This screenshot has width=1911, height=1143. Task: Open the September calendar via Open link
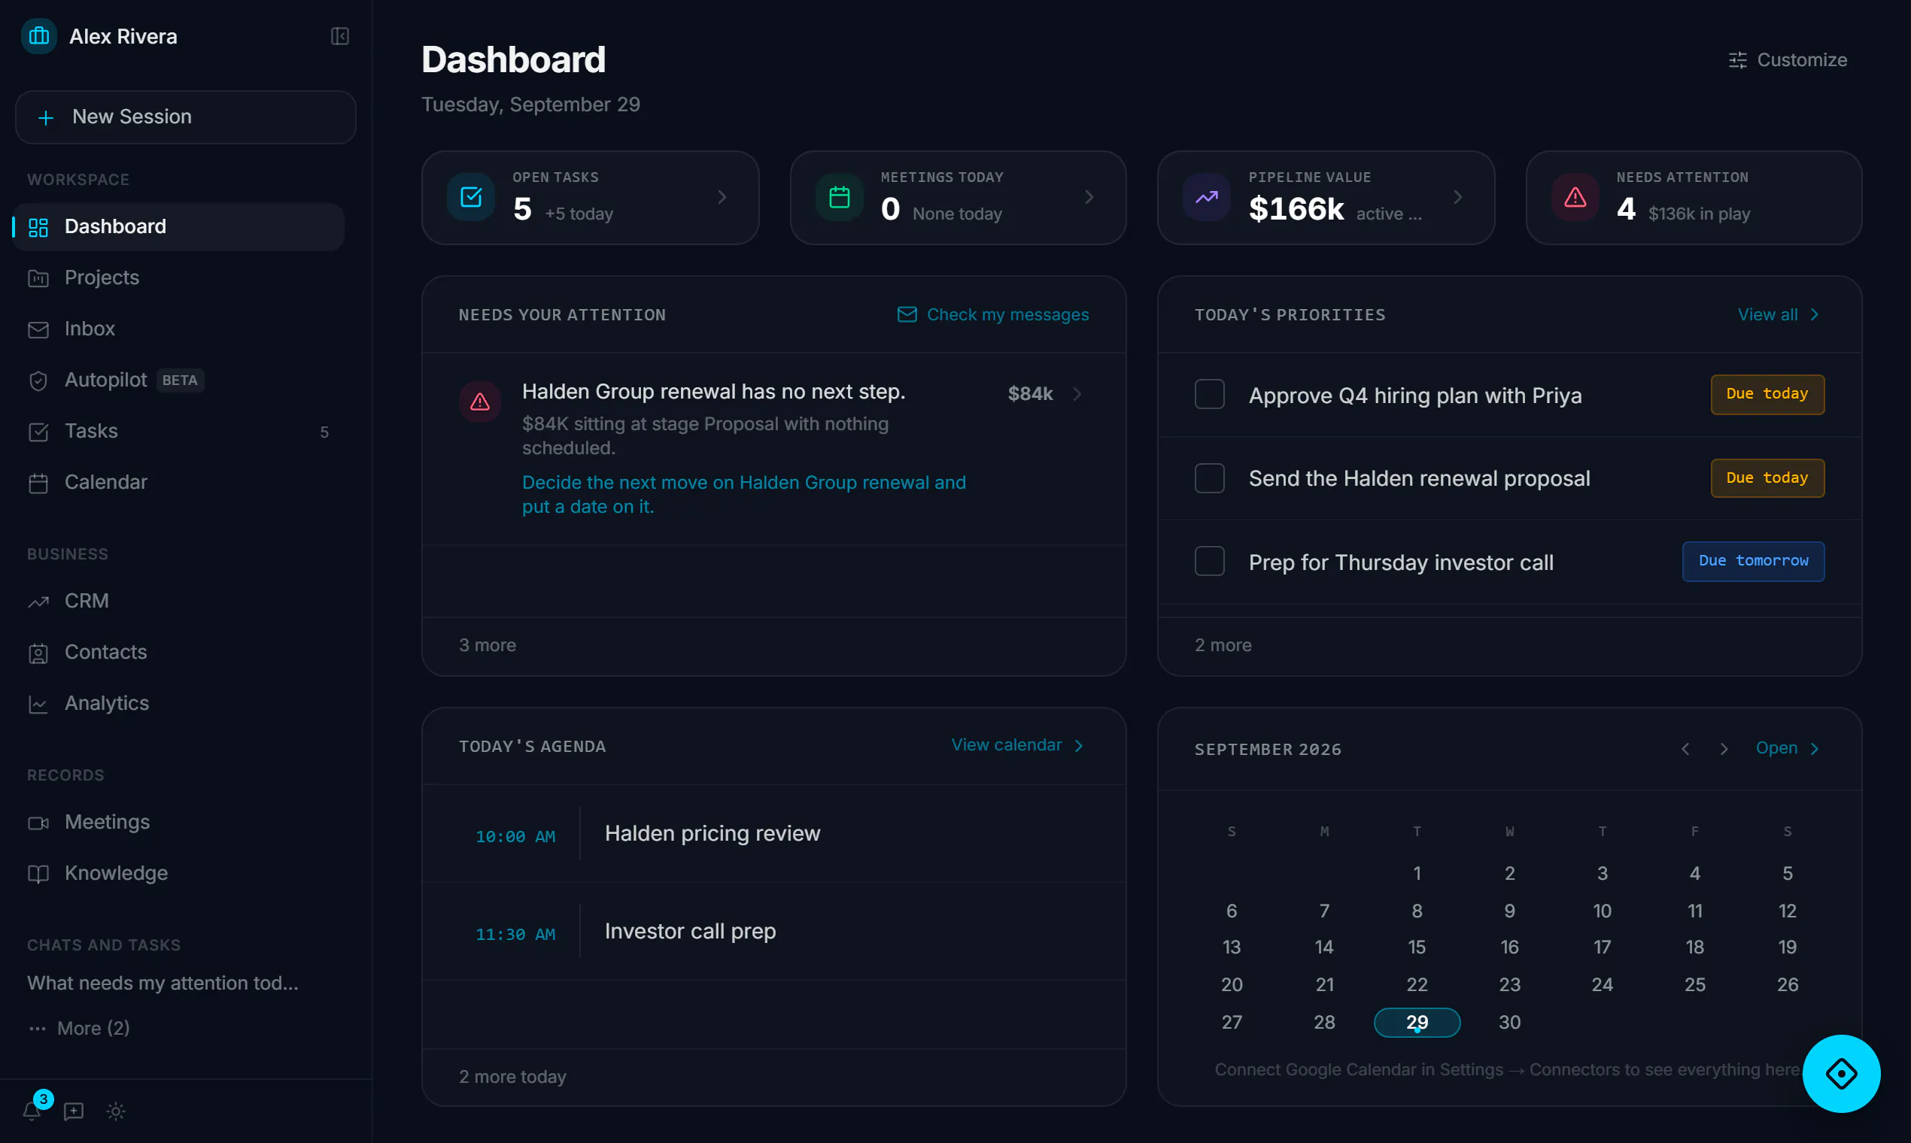pyautogui.click(x=1787, y=748)
